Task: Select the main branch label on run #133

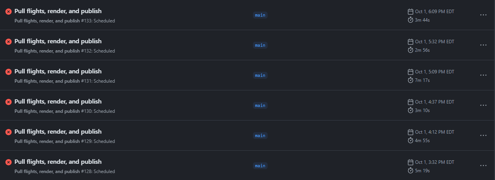Action: (x=260, y=15)
